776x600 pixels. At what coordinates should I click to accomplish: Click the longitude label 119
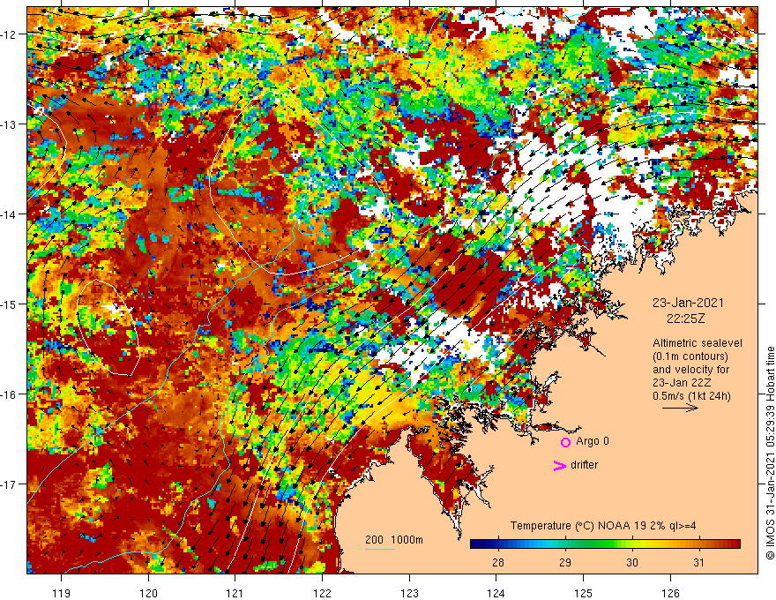pyautogui.click(x=62, y=593)
